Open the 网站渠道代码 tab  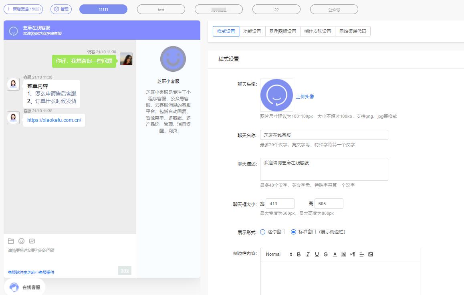pos(353,31)
